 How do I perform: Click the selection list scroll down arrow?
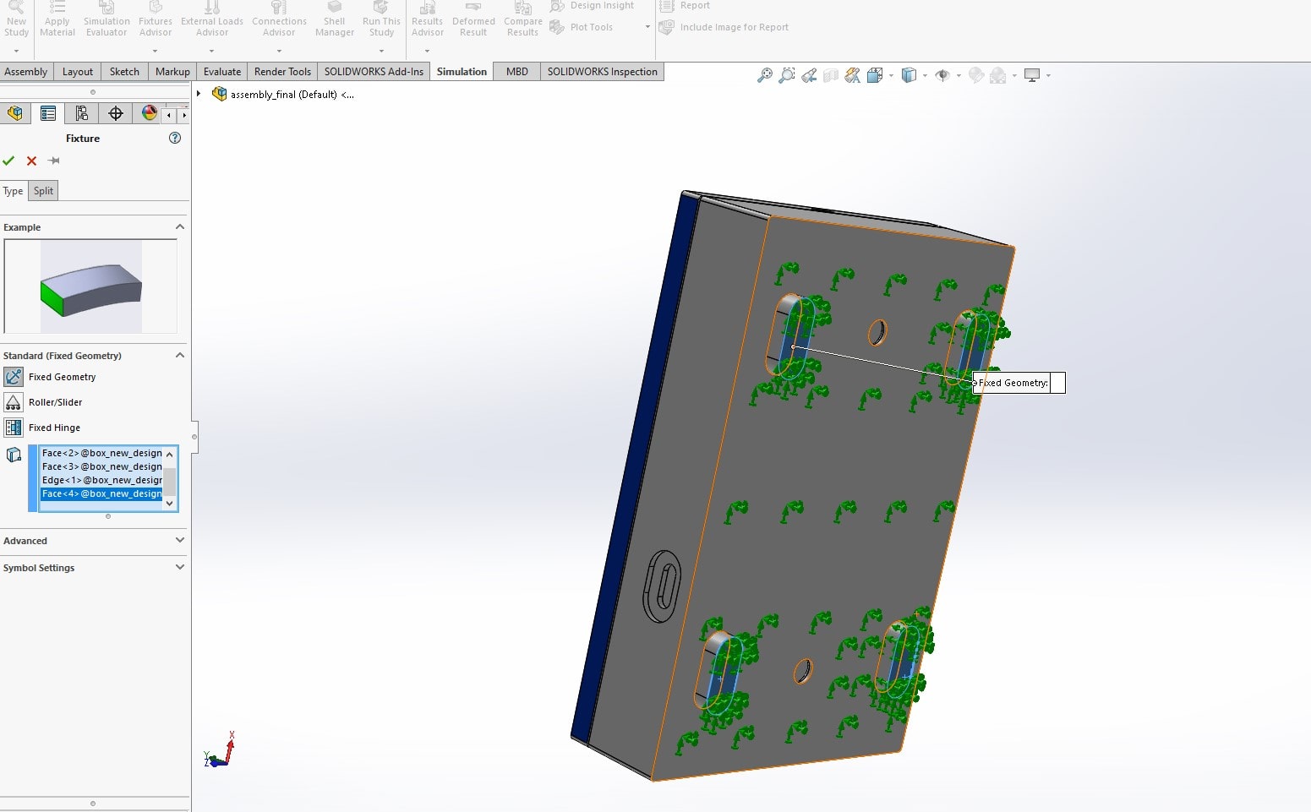170,503
